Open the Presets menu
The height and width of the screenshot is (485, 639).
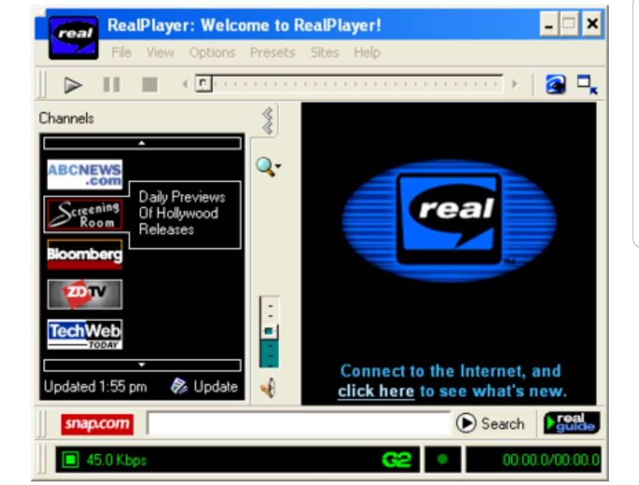273,53
